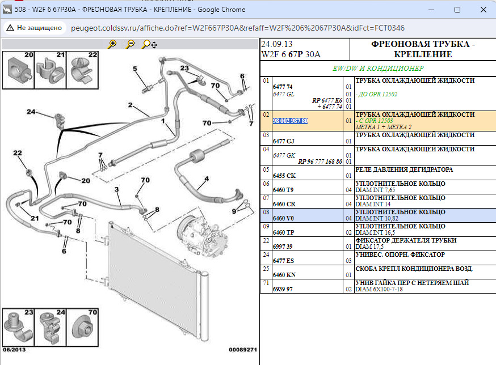Click part number 6455 CK pressure relay

[x=284, y=176]
